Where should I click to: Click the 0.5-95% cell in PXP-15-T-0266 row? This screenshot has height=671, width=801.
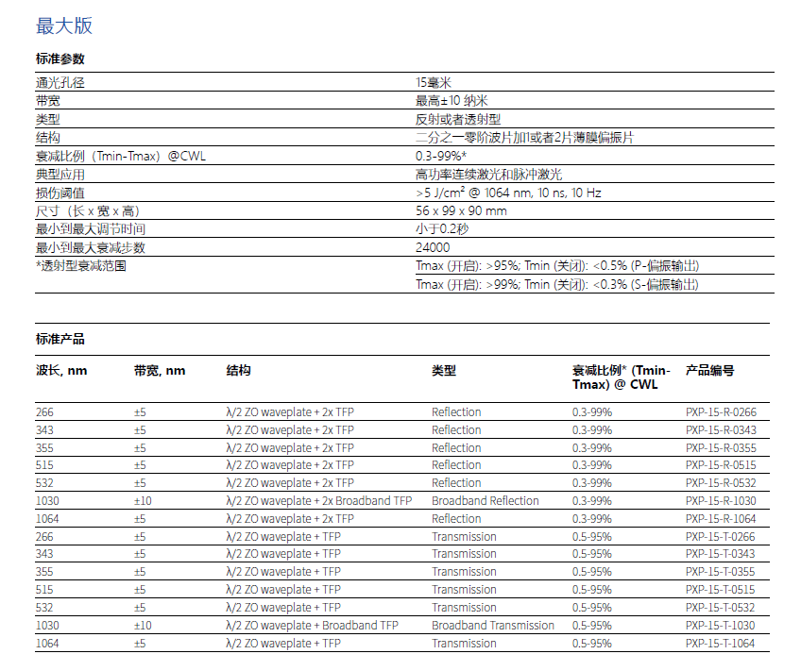pyautogui.click(x=592, y=537)
